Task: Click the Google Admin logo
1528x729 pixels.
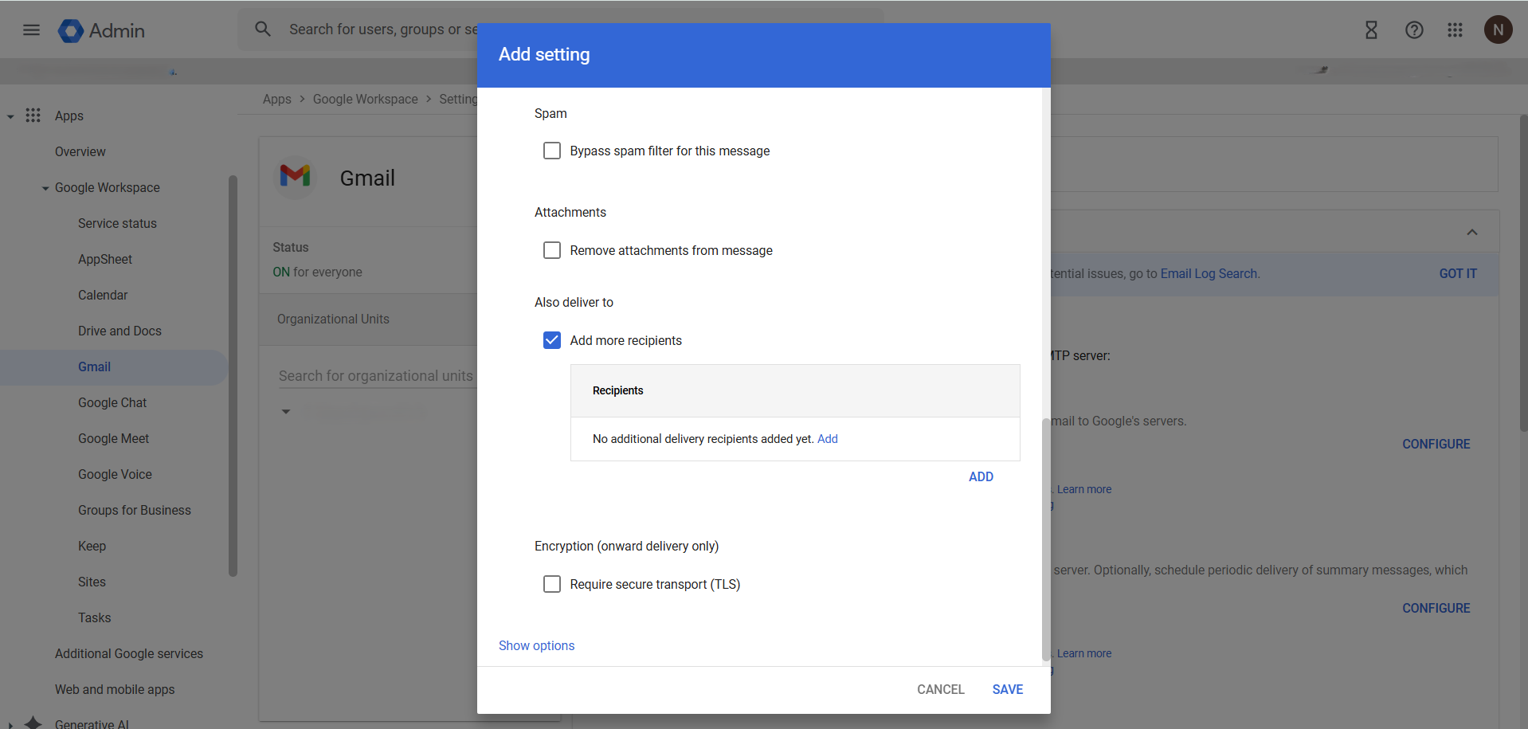Action: (71, 30)
